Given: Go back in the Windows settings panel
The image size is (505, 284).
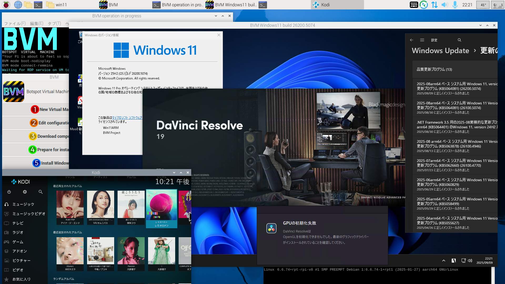Looking at the screenshot, I should coord(412,40).
